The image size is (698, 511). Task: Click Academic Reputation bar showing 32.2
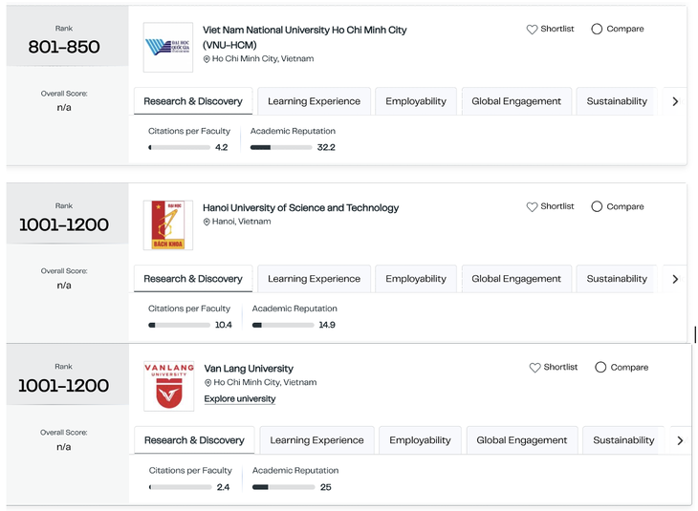[x=281, y=148]
